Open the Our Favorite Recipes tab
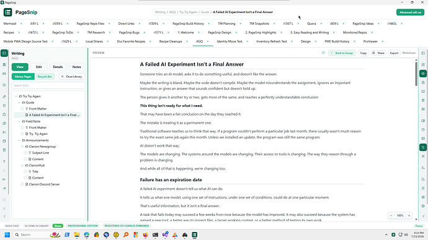This screenshot has height=240, width=428. point(131,41)
